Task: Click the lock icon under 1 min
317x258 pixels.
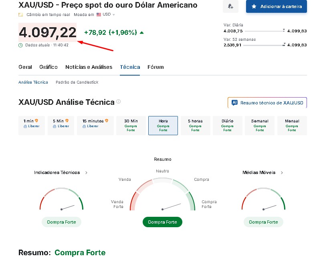Action: point(26,126)
